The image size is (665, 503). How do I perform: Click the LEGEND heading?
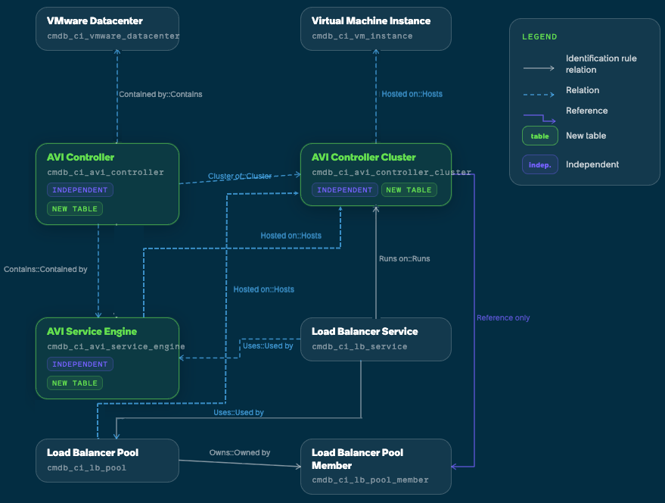click(x=539, y=37)
